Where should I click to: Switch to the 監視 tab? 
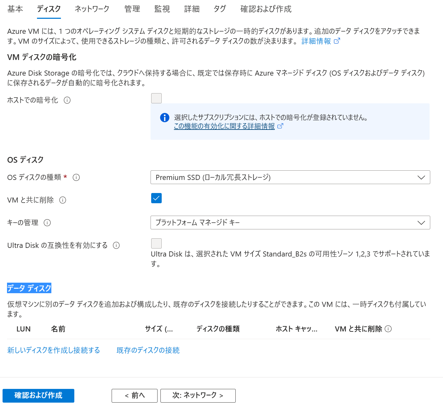click(162, 9)
